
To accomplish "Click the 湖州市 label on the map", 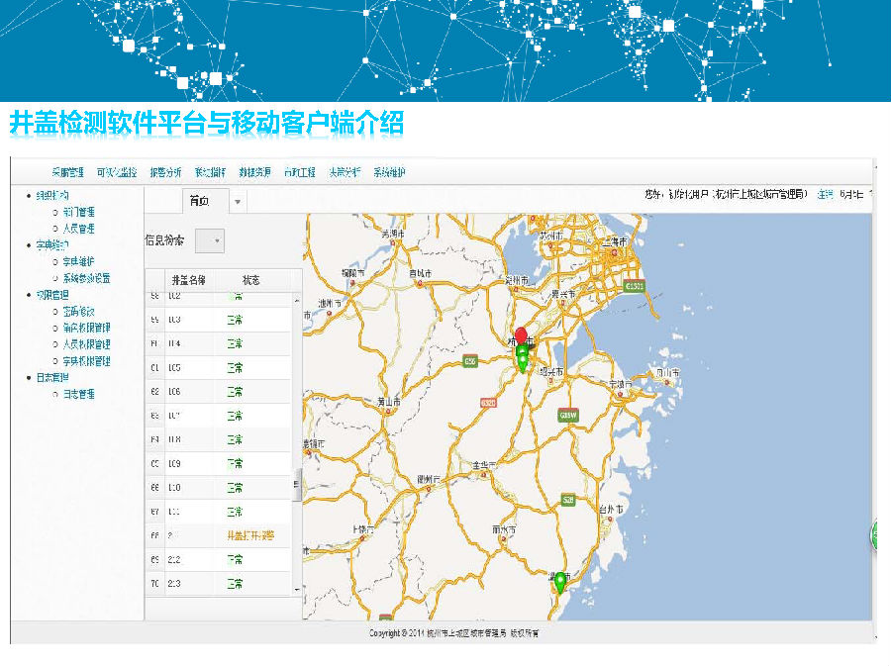I will pyautogui.click(x=517, y=280).
